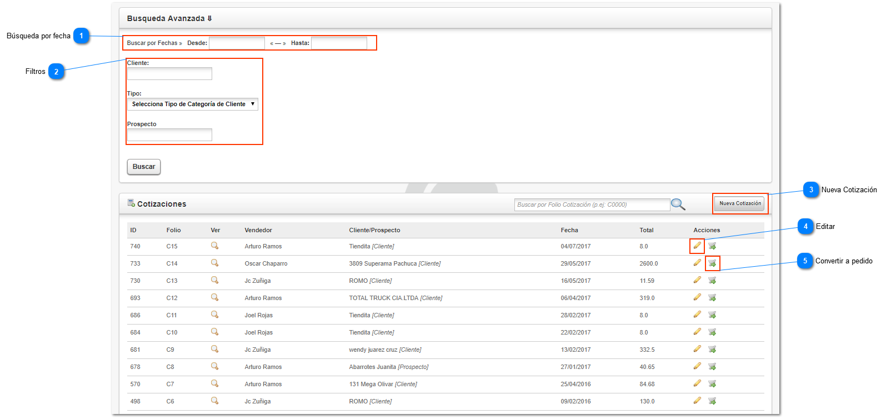This screenshot has height=419, width=886.
Task: Focus the Cliente filter field
Action: [x=169, y=73]
